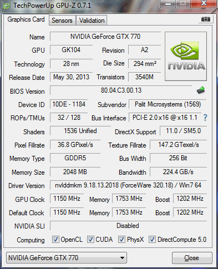
Task: Open the GeForce GTX 770 GPU dropdown
Action: tap(67, 258)
